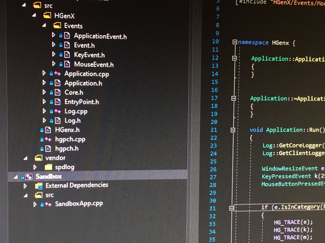The width and height of the screenshot is (325, 243).
Task: Click HG_TRACE(k); on line 34
Action: [x=293, y=230]
